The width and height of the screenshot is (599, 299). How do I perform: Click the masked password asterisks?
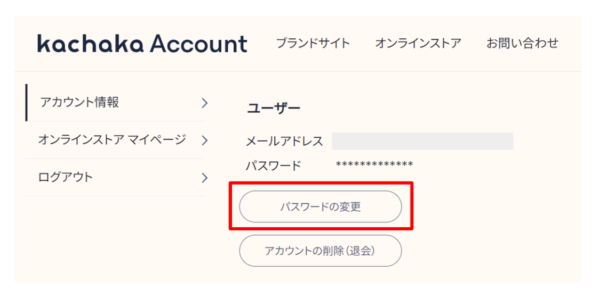point(374,164)
